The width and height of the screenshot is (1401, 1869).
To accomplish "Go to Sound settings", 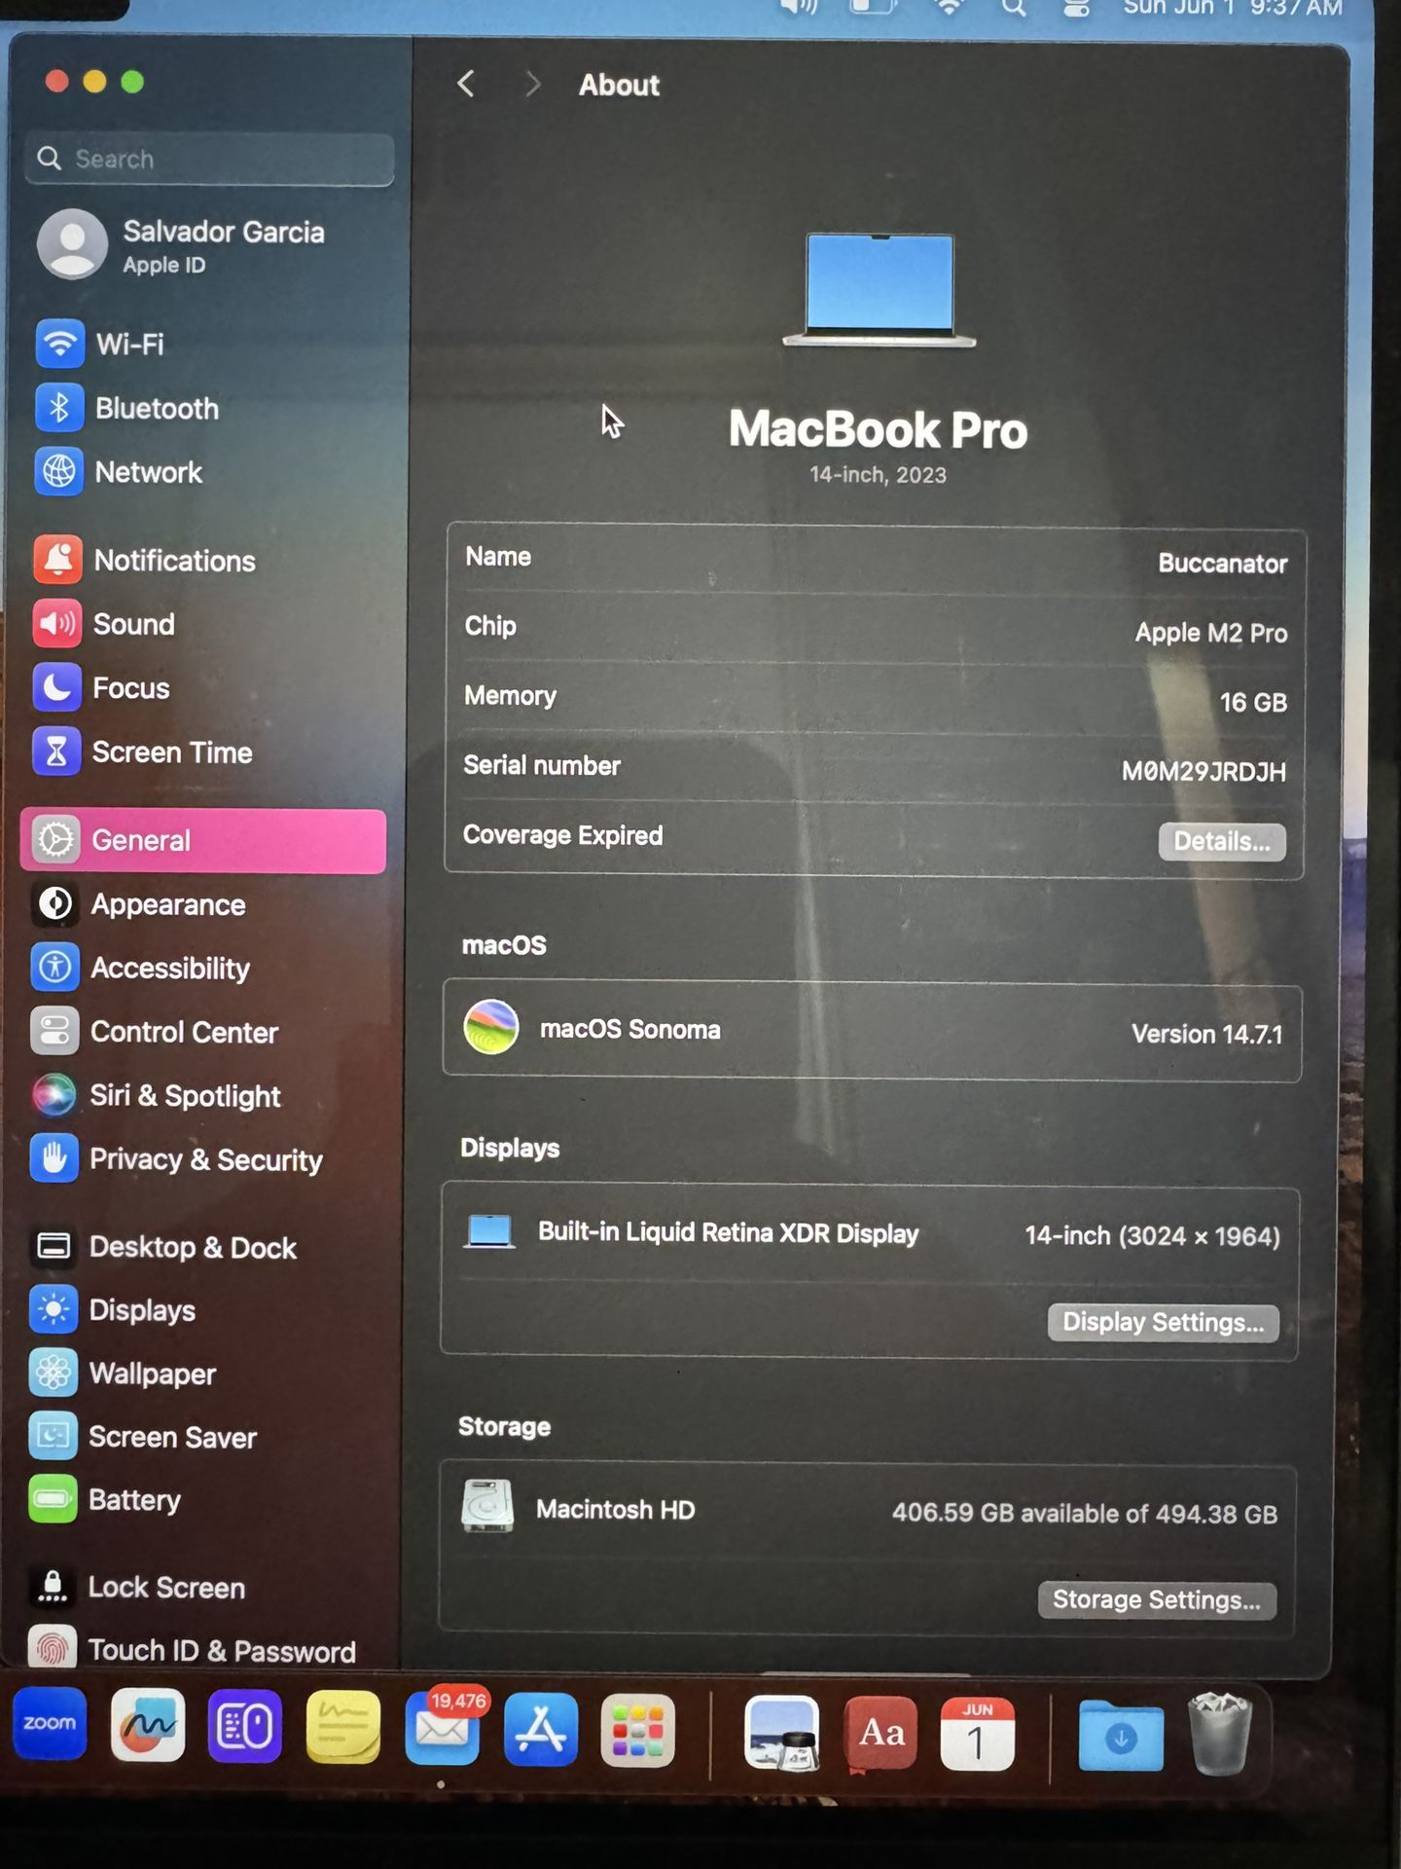I will click(133, 624).
